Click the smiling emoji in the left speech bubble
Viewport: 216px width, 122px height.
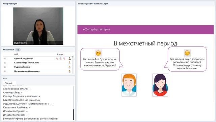pyautogui.click(x=98, y=53)
